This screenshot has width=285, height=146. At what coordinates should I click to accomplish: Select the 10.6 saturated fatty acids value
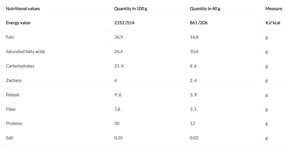194,52
